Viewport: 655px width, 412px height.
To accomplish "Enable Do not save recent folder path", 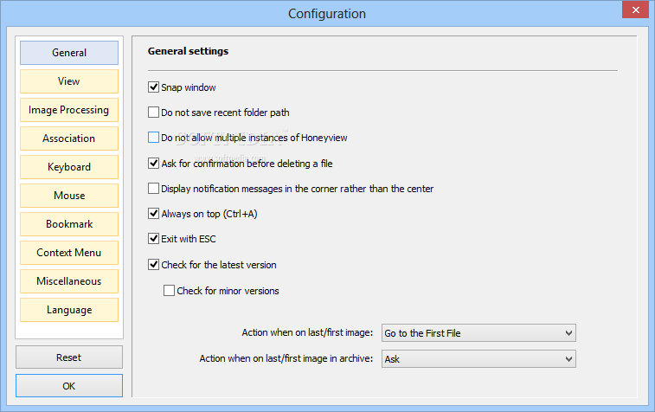I will point(154,113).
